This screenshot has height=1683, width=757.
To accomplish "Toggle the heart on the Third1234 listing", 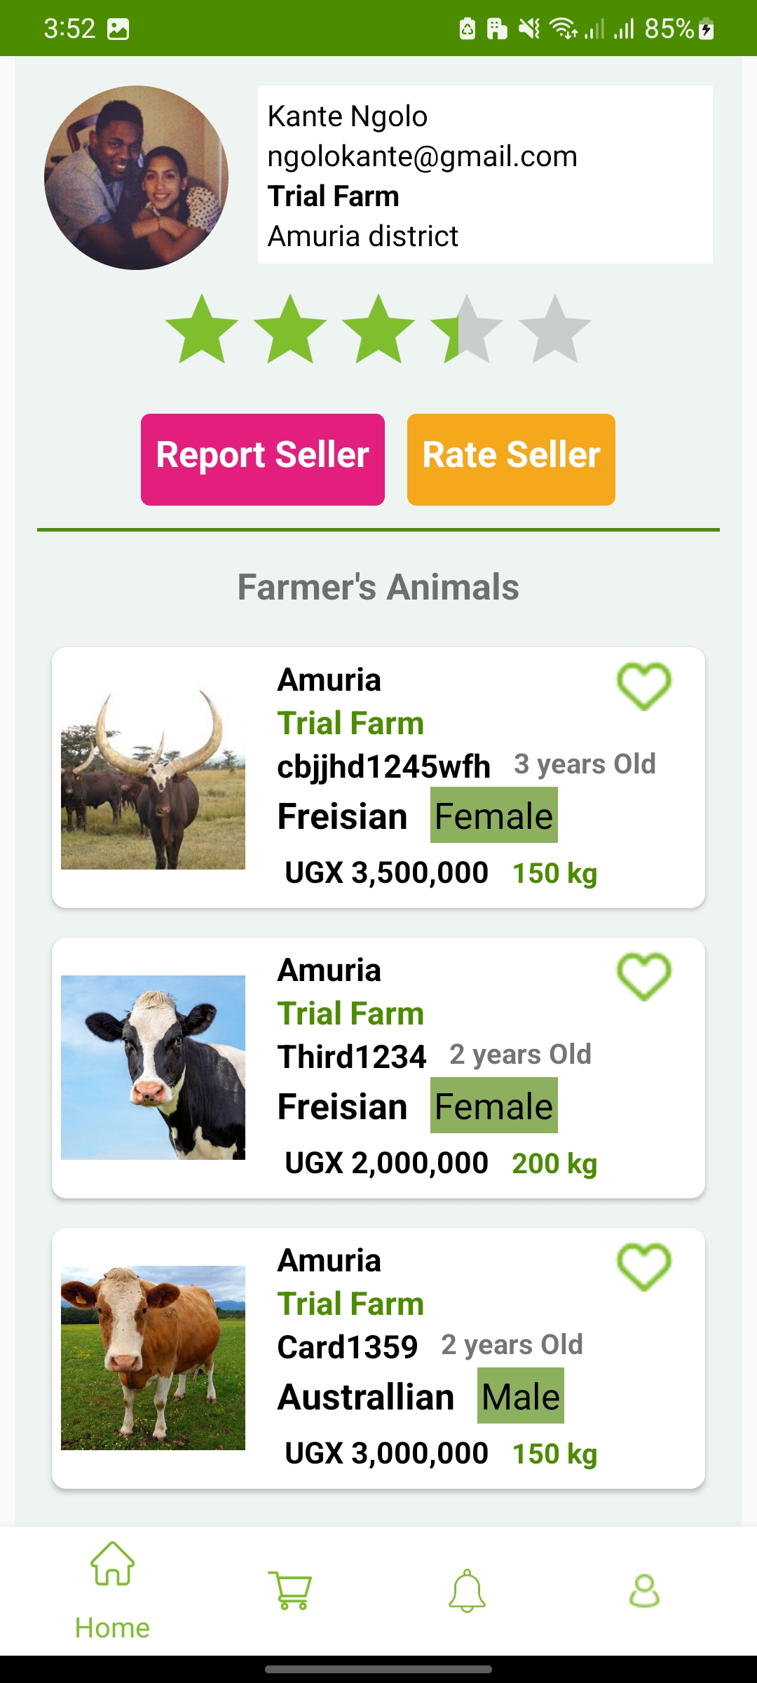I will point(643,977).
